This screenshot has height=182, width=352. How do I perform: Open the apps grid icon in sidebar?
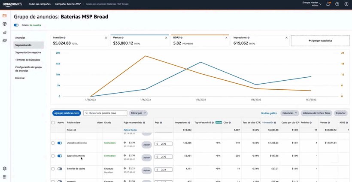4,177
